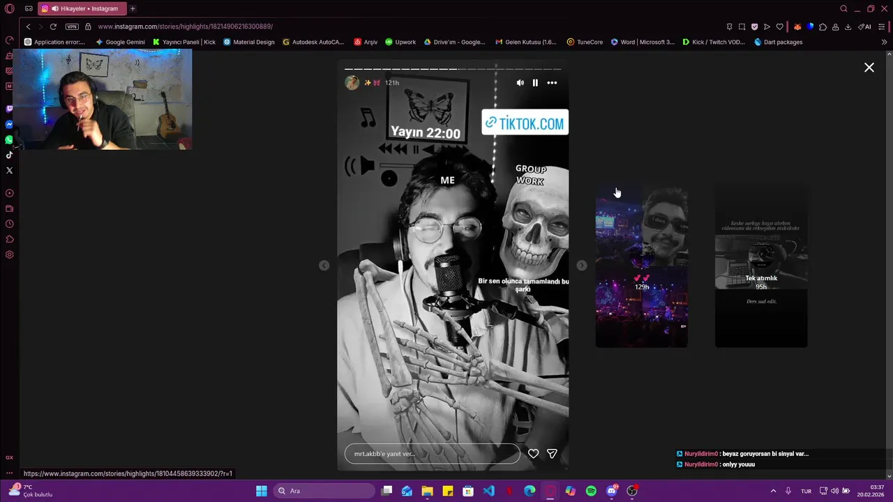
Task: Open the X (Twitter) sidebar icon
Action: click(9, 170)
